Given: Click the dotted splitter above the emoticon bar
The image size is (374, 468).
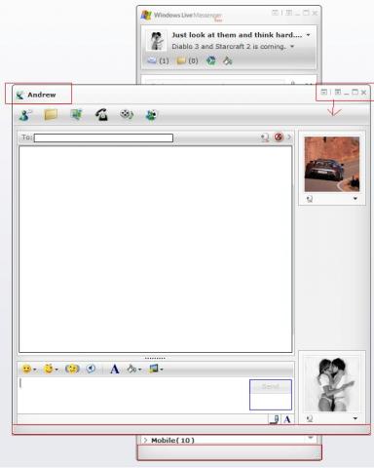Looking at the screenshot, I should coord(155,358).
